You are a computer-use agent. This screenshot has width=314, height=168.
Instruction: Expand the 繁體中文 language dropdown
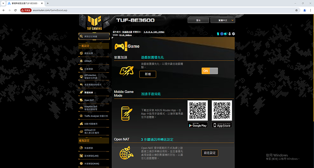click(223, 20)
